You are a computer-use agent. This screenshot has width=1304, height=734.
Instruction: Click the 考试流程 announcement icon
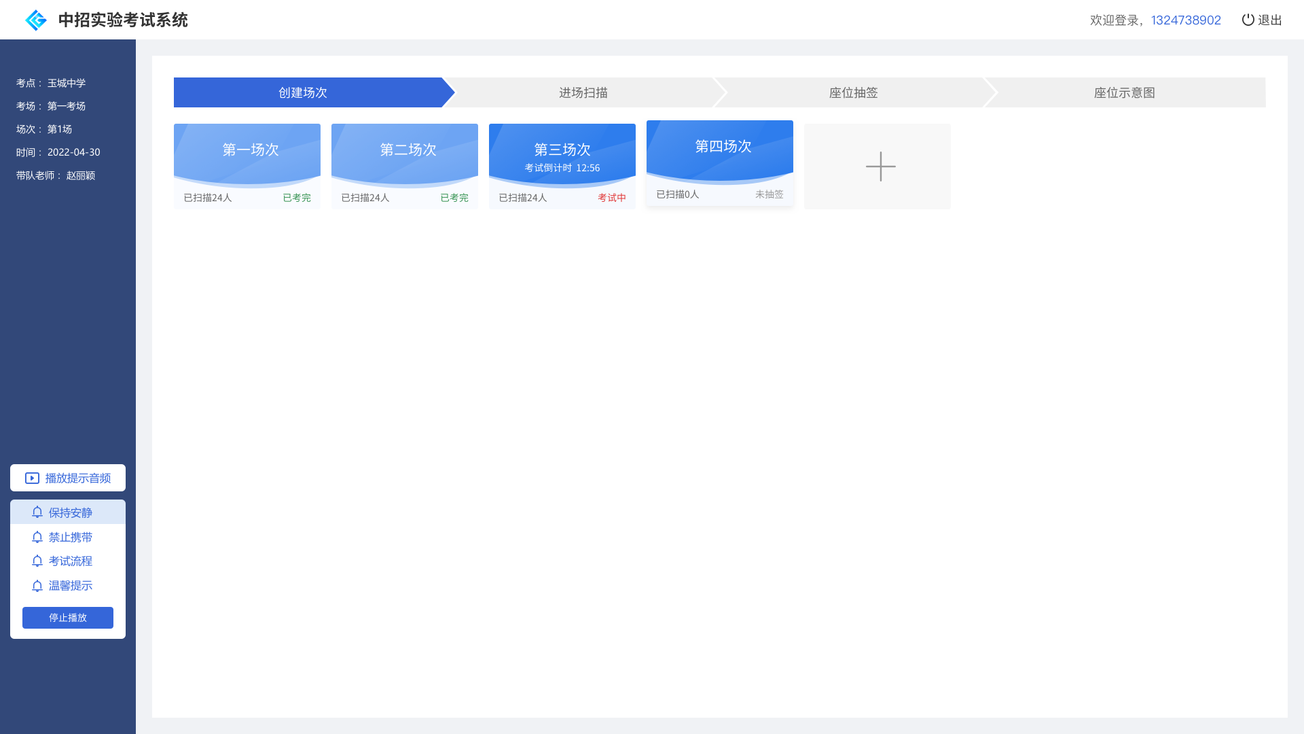pyautogui.click(x=37, y=560)
